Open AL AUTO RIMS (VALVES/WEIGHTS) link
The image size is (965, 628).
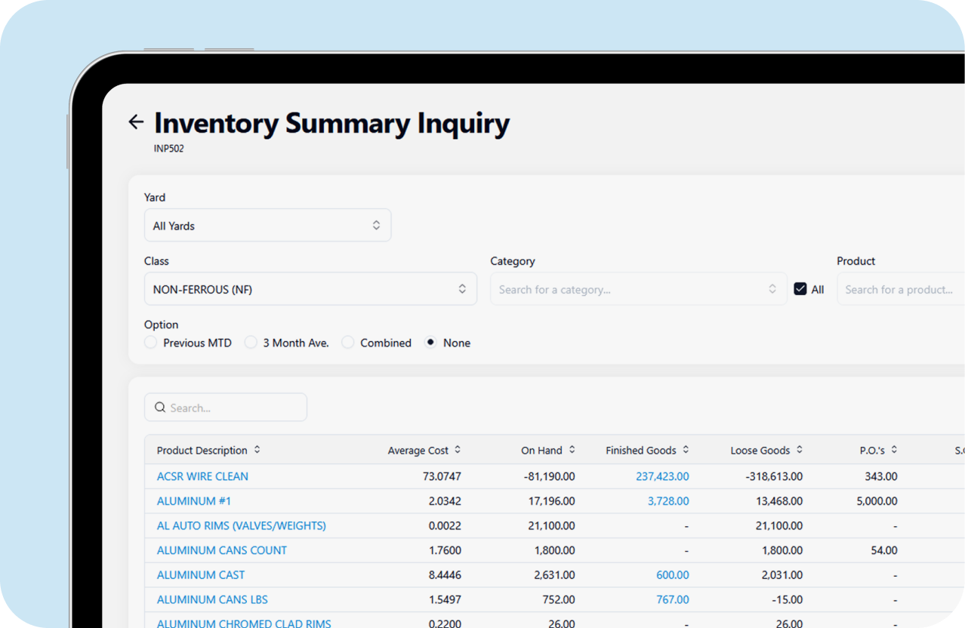click(x=242, y=525)
